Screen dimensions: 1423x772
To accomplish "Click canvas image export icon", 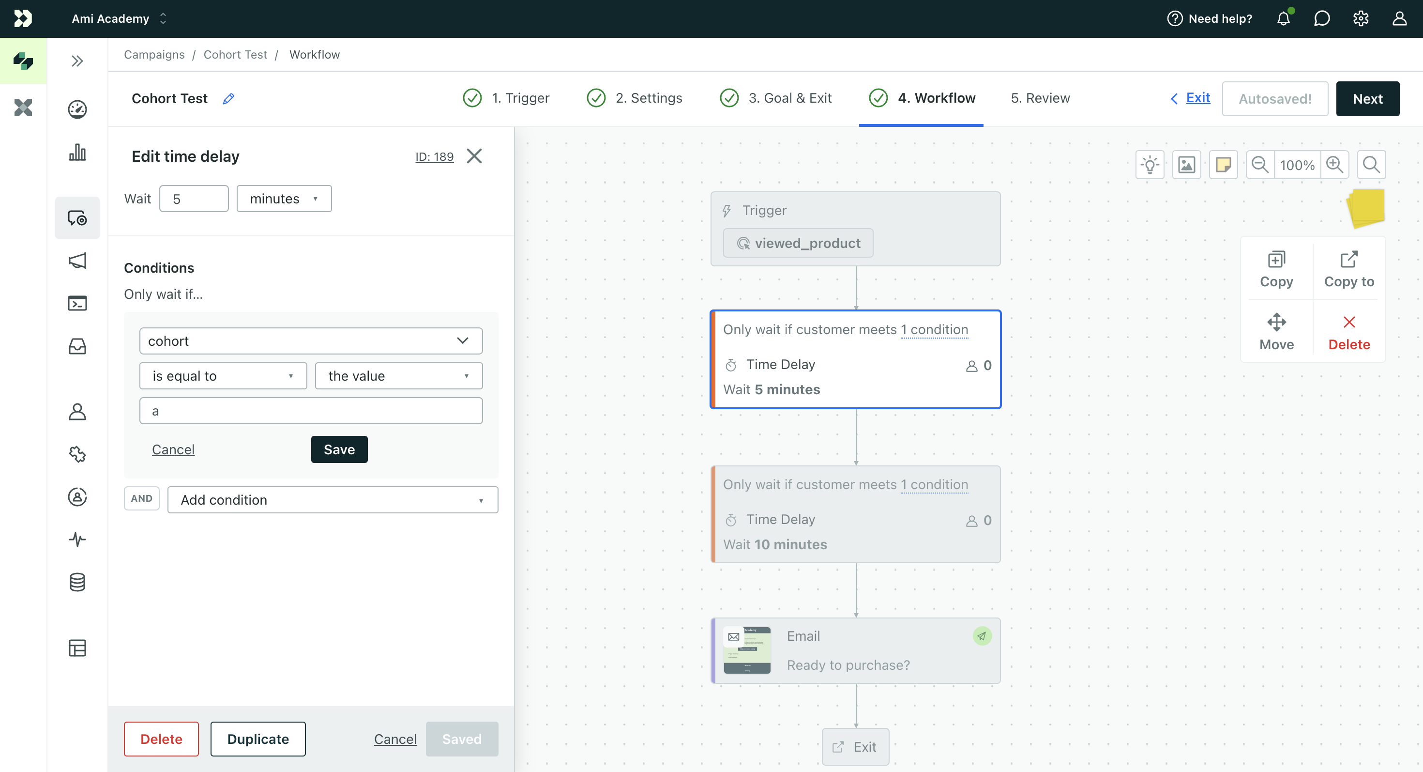I will pos(1187,165).
